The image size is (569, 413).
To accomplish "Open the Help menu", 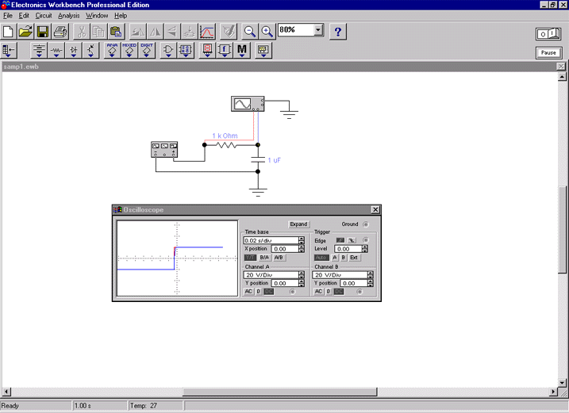I will (121, 16).
